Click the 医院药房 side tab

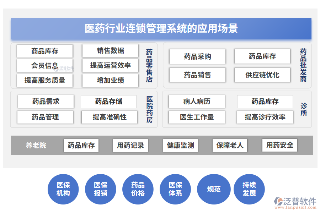pos(149,109)
